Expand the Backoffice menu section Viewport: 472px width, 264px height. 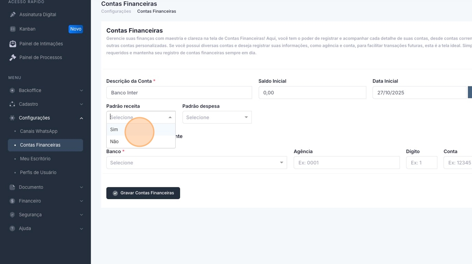(x=46, y=90)
